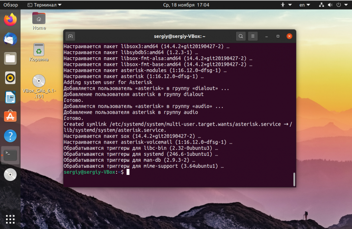Open LibreOffice Writer from the dock
The height and width of the screenshot is (229, 352).
pos(10,97)
